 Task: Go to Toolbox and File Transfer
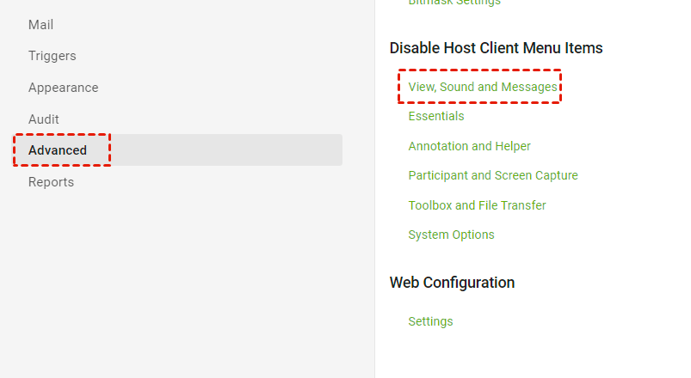(x=477, y=205)
